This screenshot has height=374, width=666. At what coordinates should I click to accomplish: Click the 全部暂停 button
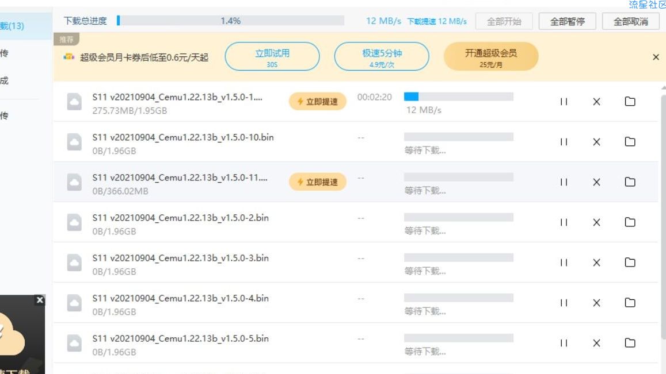pos(567,21)
